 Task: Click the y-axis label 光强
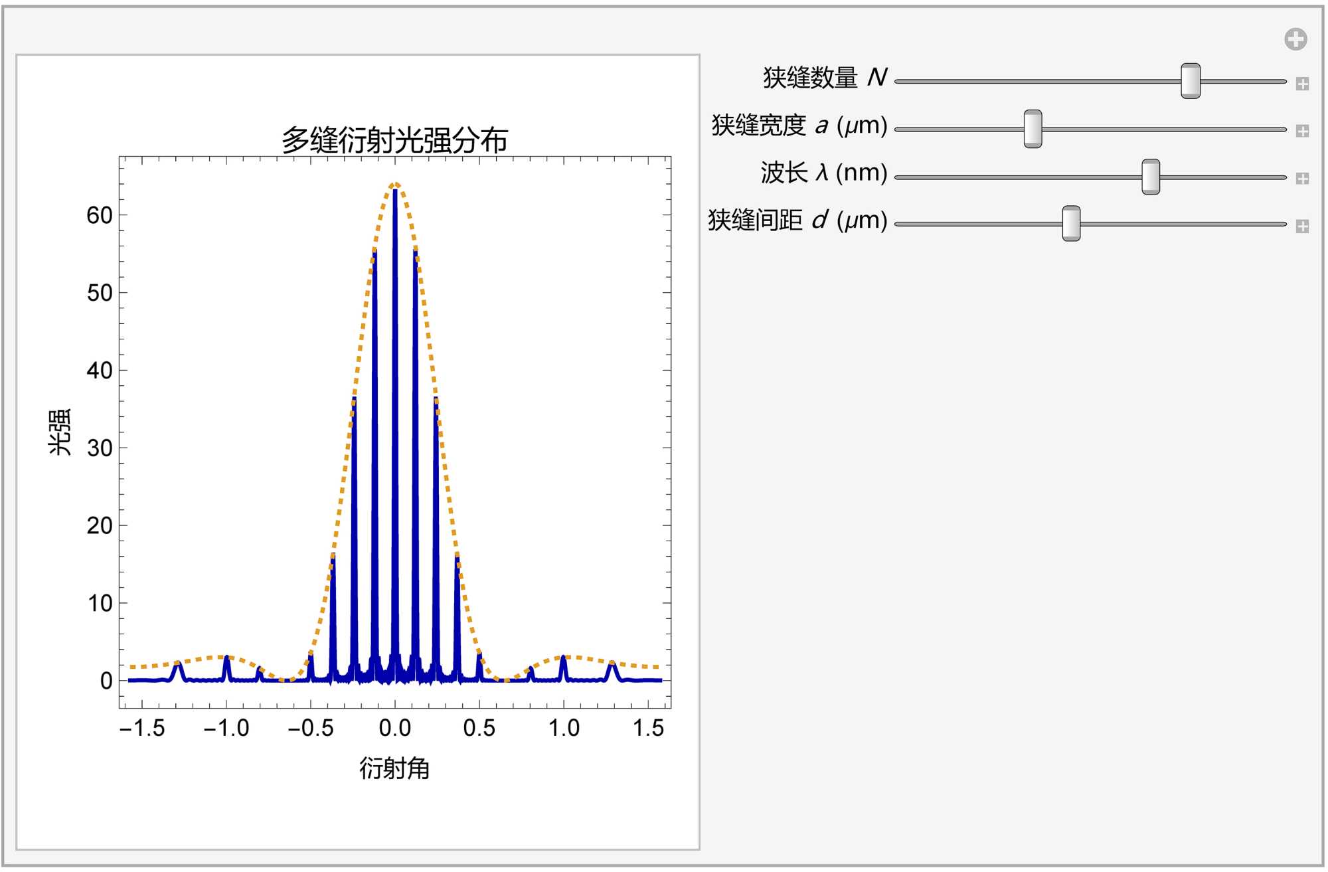click(60, 432)
